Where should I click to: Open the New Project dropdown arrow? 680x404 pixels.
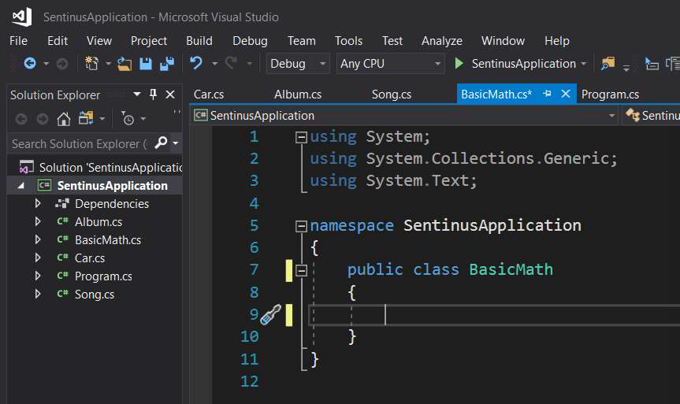pos(108,64)
